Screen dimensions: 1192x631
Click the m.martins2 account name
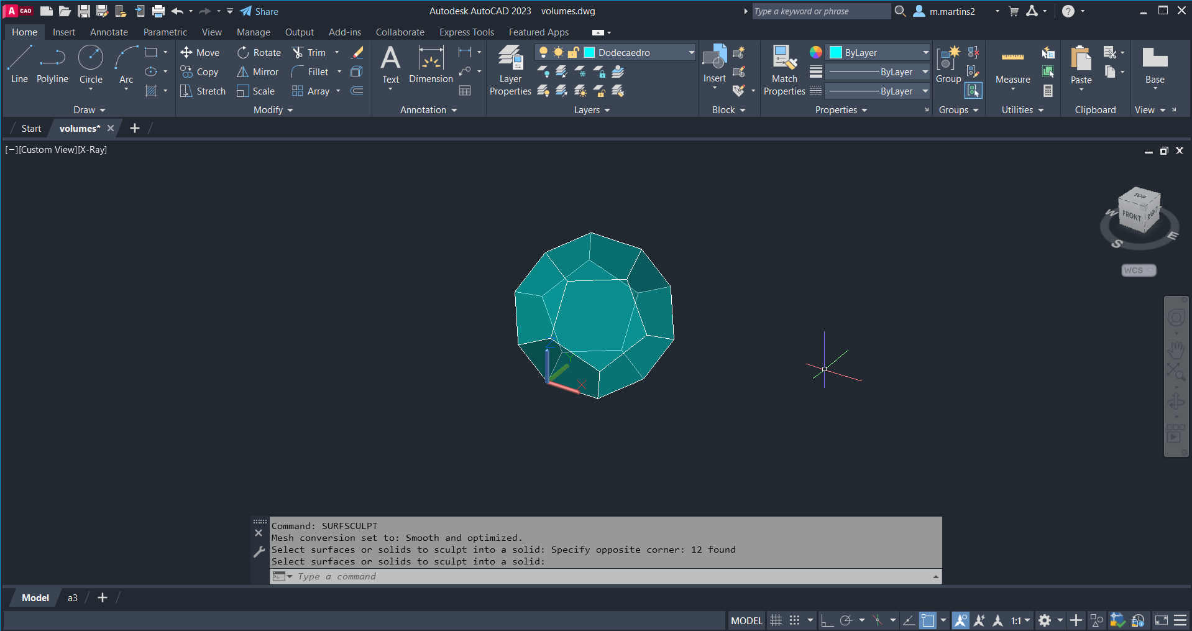pos(952,11)
